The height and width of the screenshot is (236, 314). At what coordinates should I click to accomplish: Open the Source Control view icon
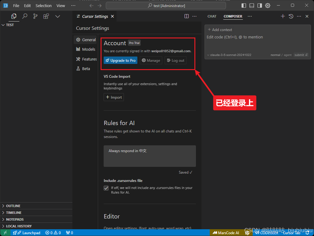[x=35, y=16]
